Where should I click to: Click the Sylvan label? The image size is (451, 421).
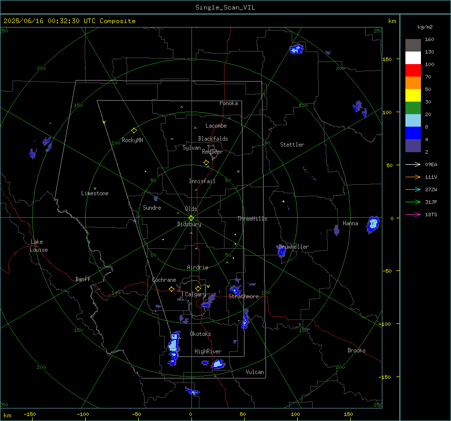click(x=191, y=148)
